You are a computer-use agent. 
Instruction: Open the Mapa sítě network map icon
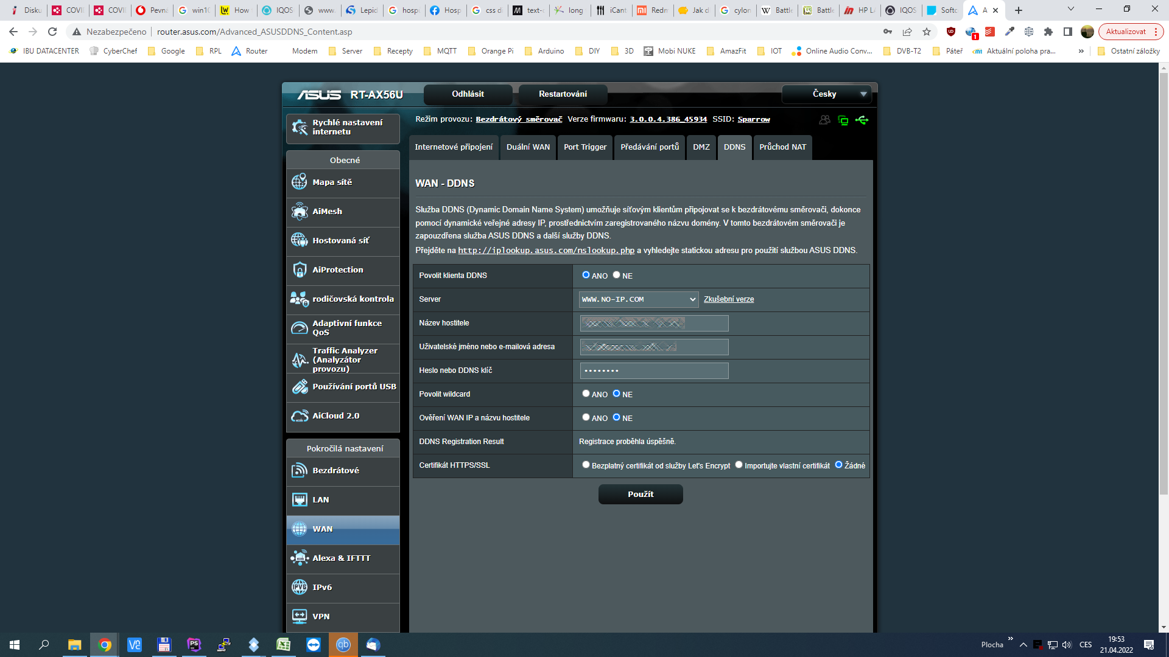click(x=299, y=182)
